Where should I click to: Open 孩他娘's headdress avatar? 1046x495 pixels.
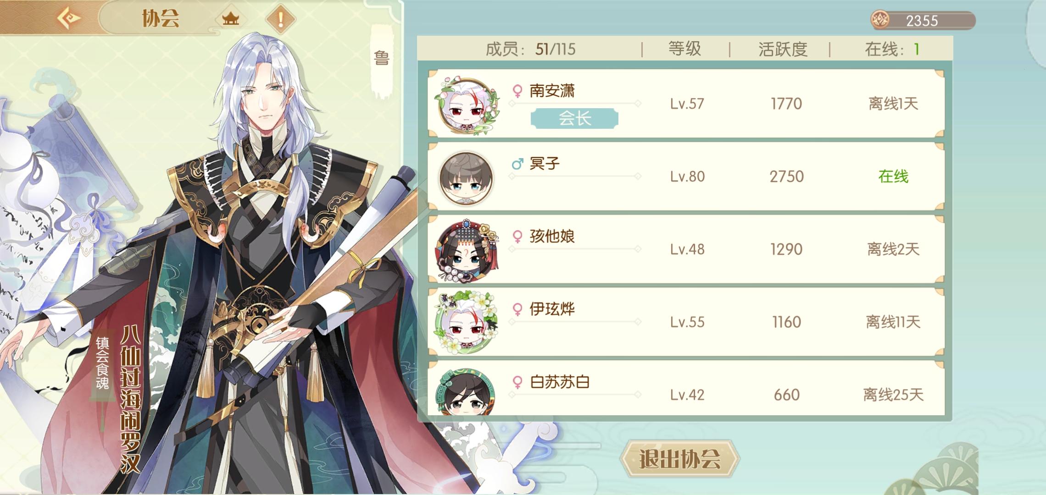tap(467, 250)
